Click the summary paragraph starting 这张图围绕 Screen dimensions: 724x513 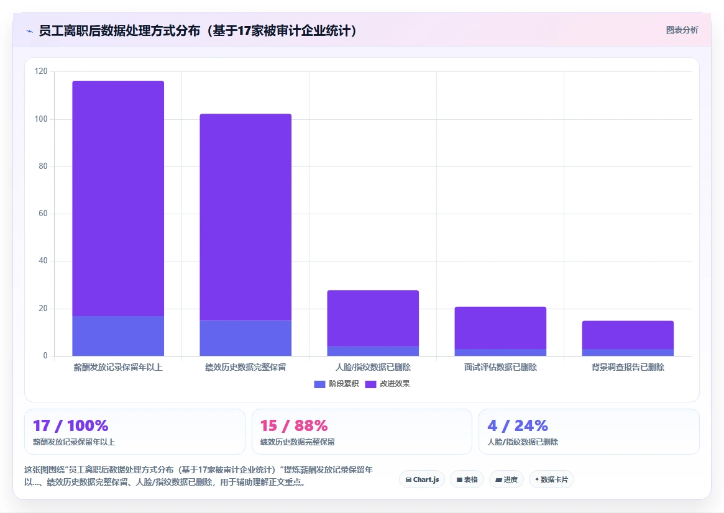tap(198, 476)
